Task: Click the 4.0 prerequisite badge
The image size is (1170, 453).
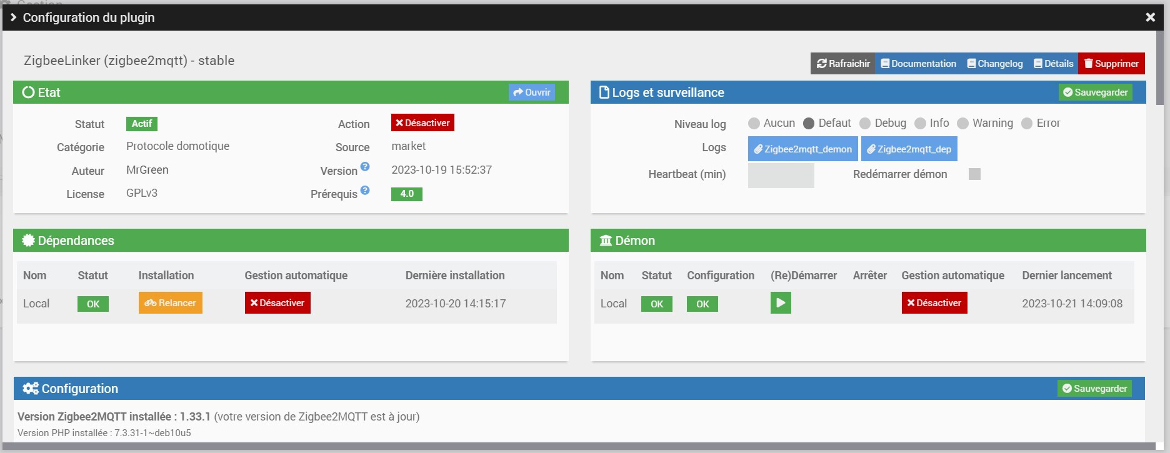Action: (x=407, y=194)
